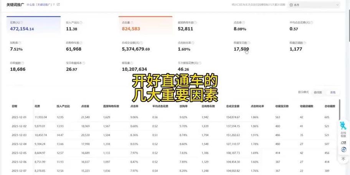
Task: Open the external link icon beside 什么是关键词推广
Action: 58,5
